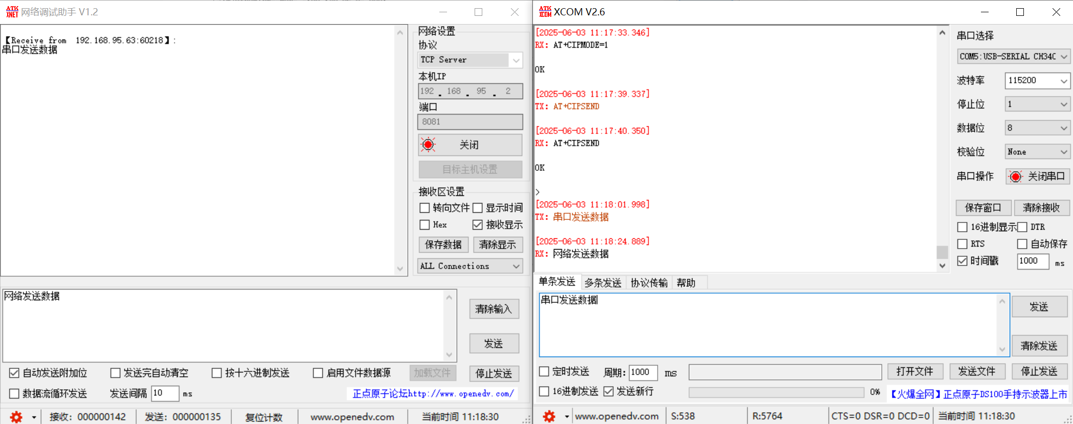Click the gear icon in XCOM status bar

pyautogui.click(x=549, y=416)
